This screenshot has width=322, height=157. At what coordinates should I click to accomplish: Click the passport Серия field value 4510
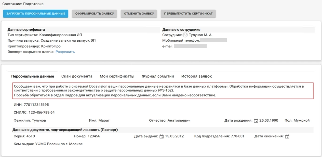click(x=31, y=136)
